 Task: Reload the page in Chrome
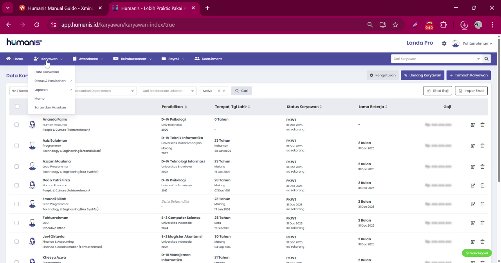pyautogui.click(x=37, y=25)
